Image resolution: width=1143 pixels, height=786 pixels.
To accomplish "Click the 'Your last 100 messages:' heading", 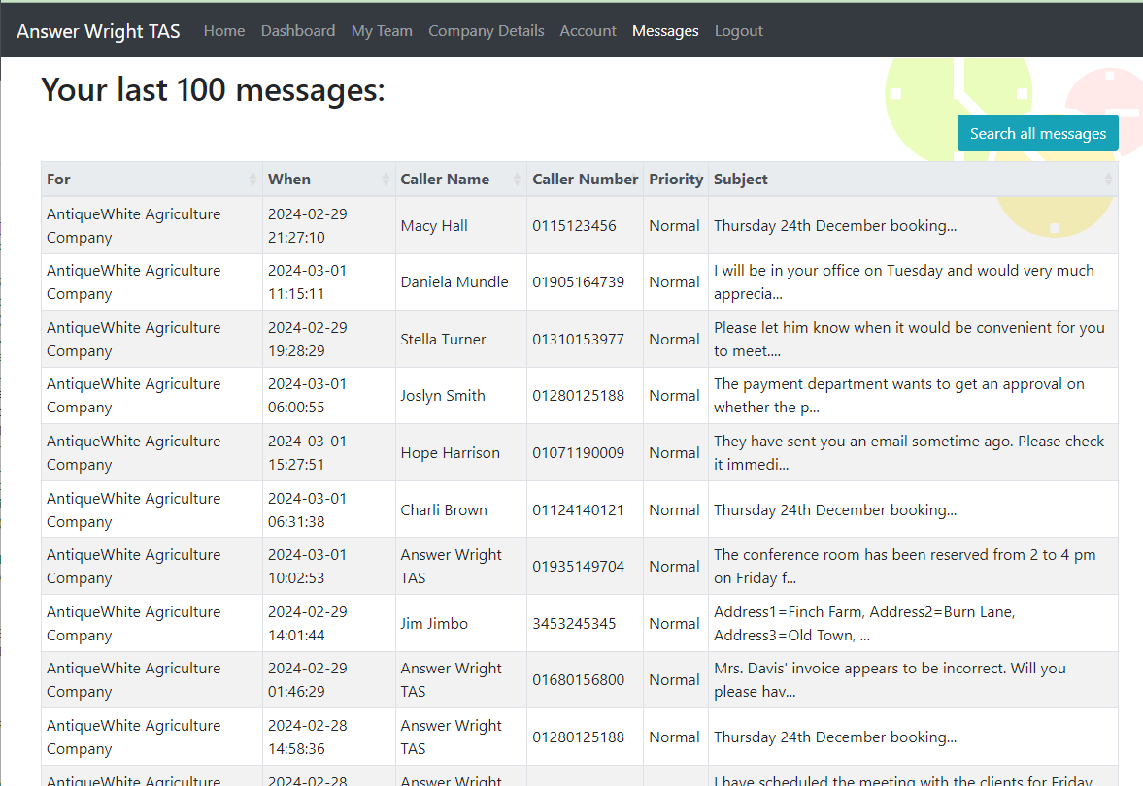I will click(x=213, y=90).
